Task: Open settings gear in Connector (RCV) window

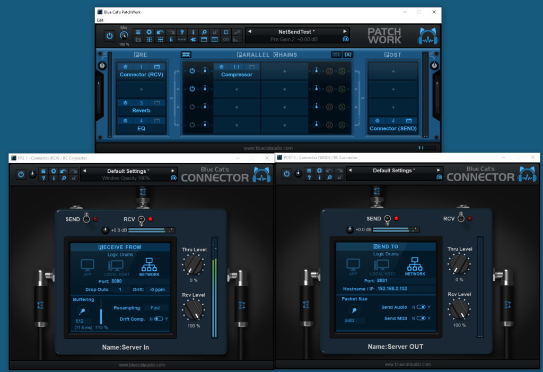Action: pos(54,171)
